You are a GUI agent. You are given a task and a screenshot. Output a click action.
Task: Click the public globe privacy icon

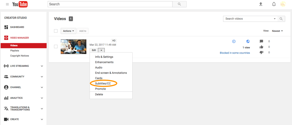click(248, 41)
